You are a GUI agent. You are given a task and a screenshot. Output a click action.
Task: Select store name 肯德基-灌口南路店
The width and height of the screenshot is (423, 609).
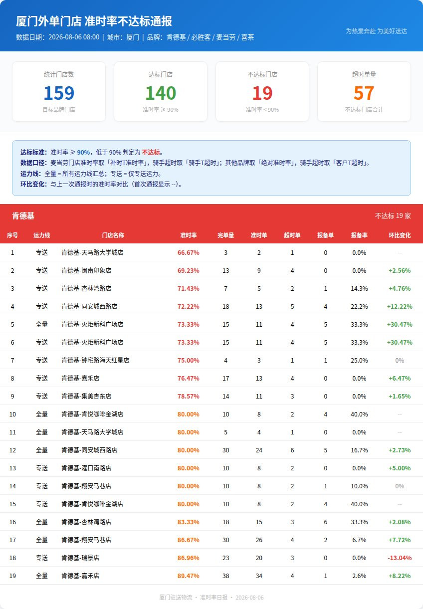[86, 468]
